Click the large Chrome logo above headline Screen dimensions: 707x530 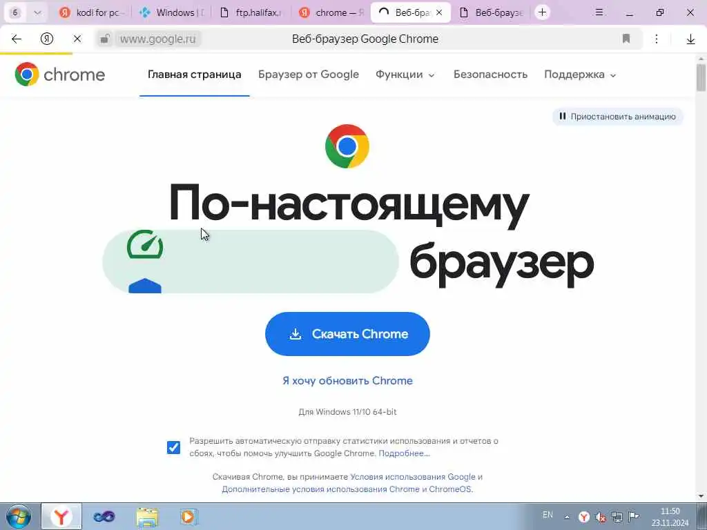[347, 146]
